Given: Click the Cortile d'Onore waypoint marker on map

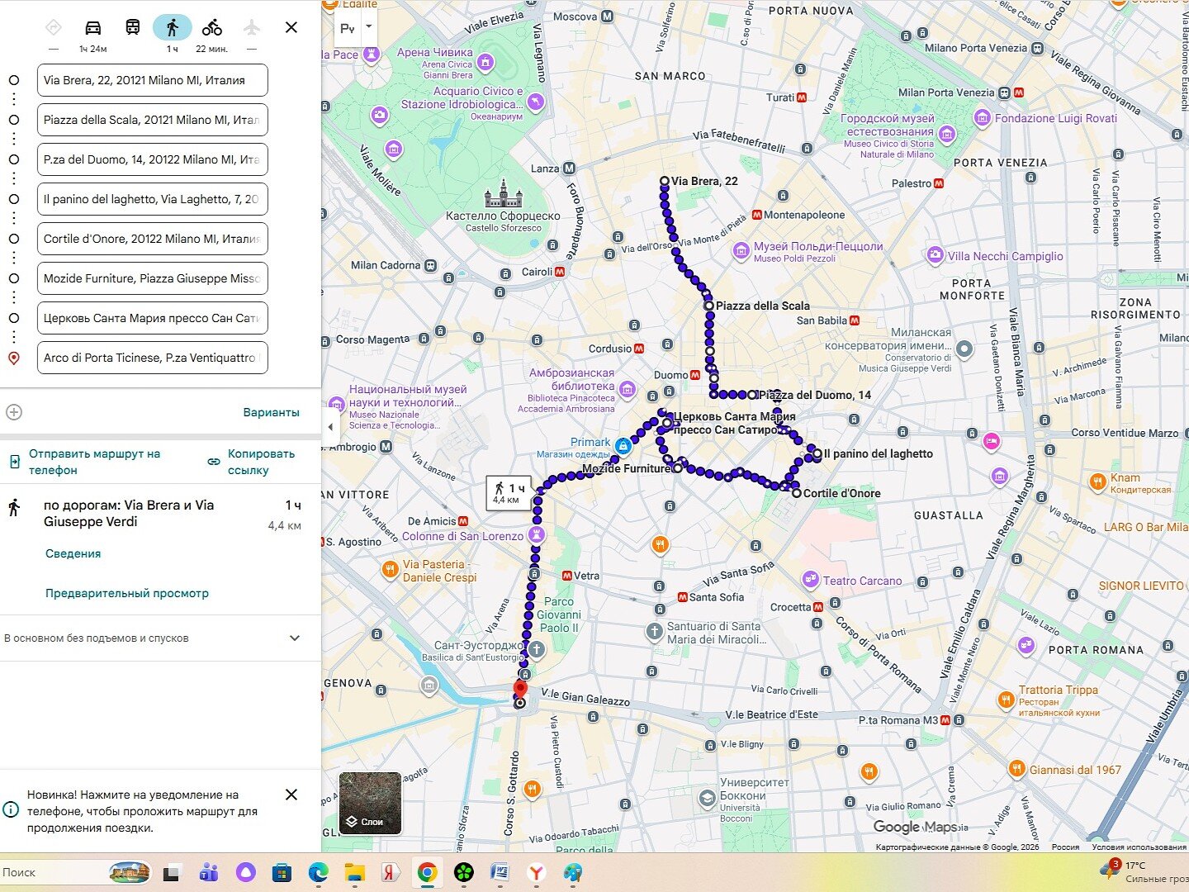Looking at the screenshot, I should pyautogui.click(x=796, y=493).
